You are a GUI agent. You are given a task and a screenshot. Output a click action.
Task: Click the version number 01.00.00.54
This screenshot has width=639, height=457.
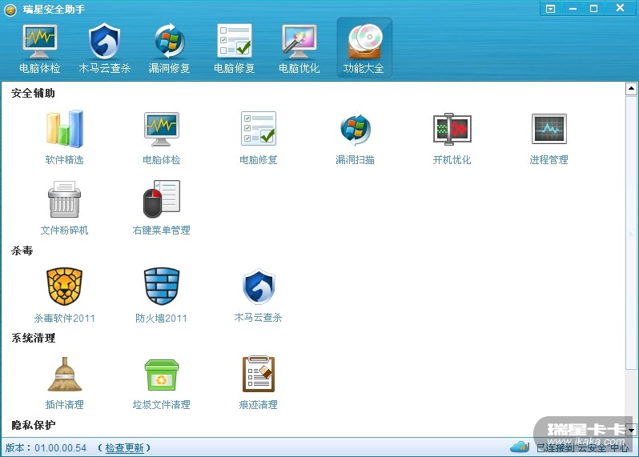click(x=60, y=448)
